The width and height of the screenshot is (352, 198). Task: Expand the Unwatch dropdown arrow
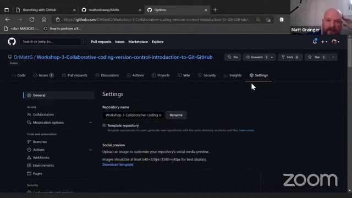pos(272,57)
